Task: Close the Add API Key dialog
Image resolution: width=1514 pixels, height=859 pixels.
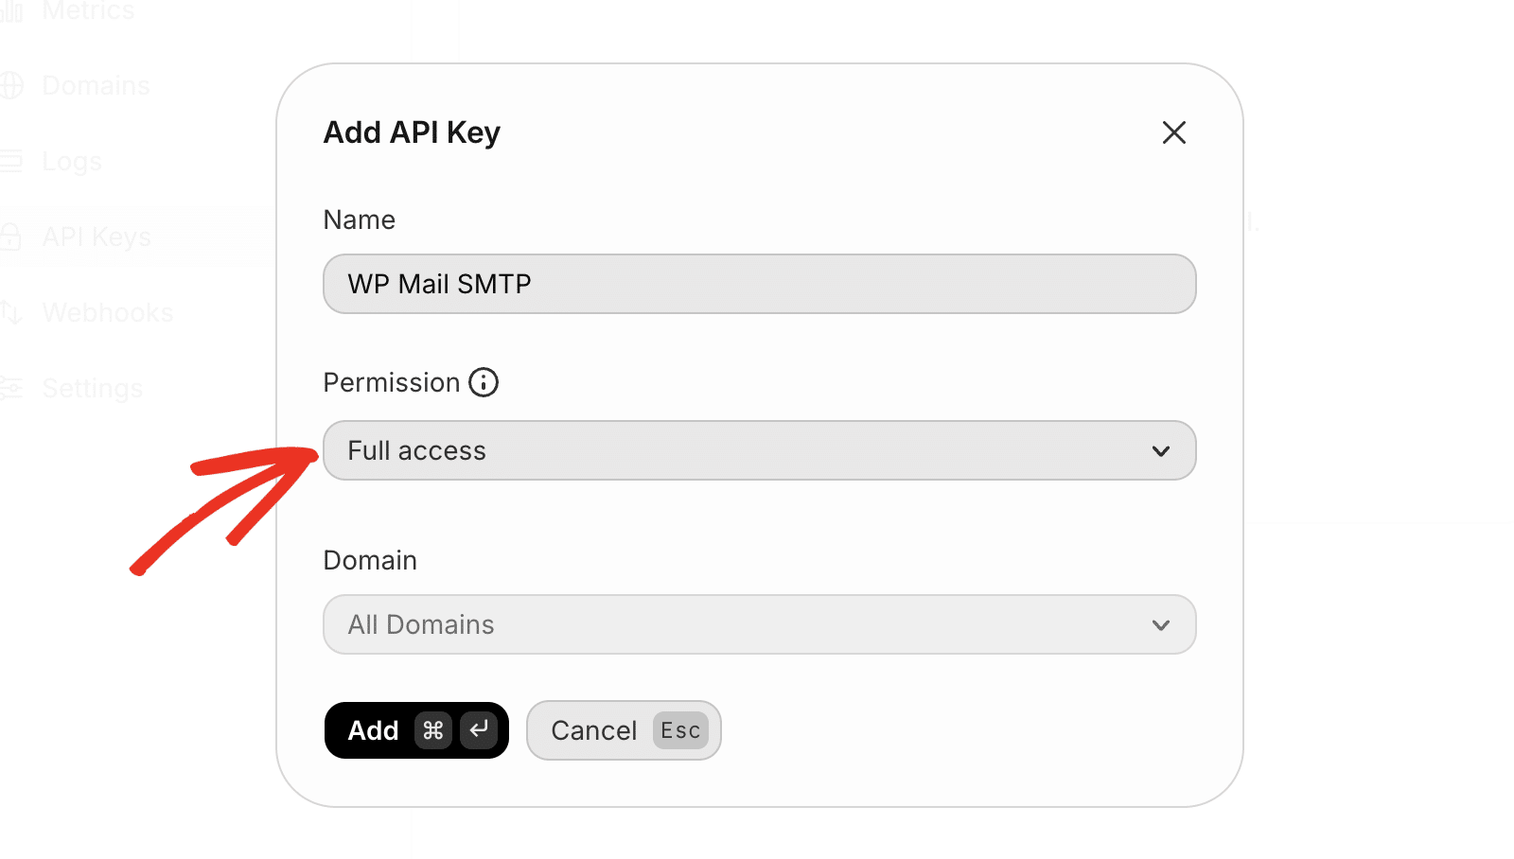Action: [x=1173, y=132]
